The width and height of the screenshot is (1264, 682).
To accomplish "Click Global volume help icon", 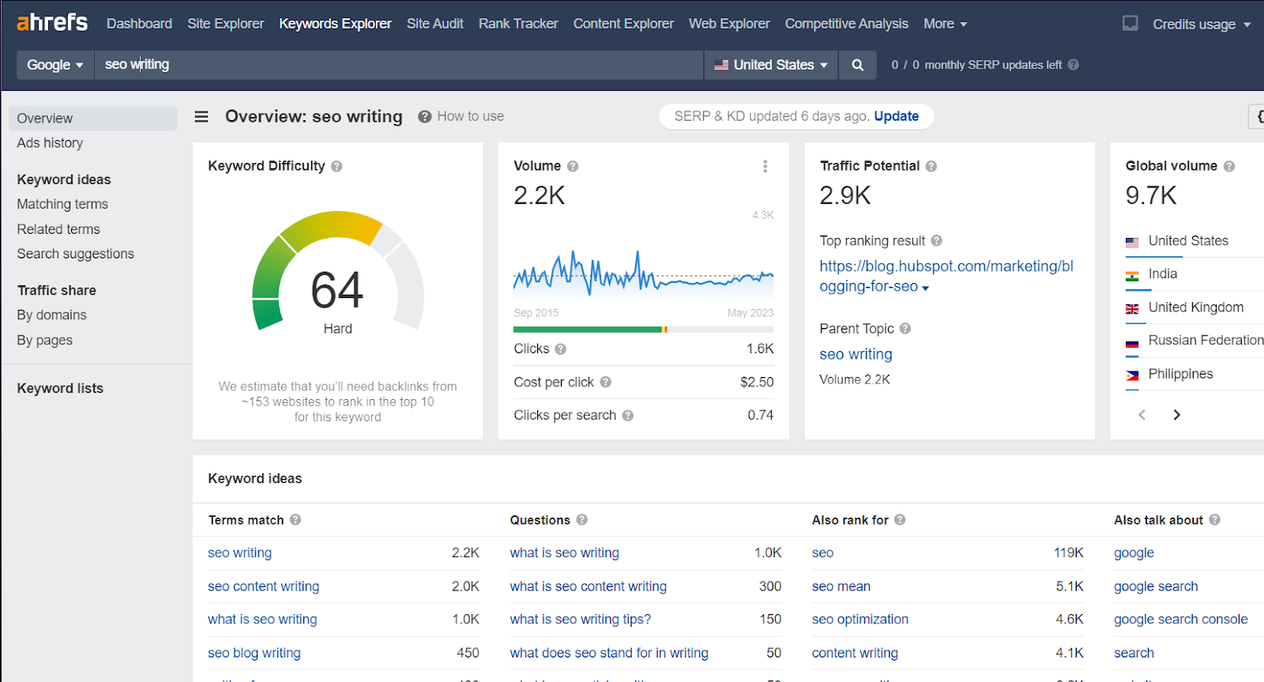I will click(x=1229, y=167).
